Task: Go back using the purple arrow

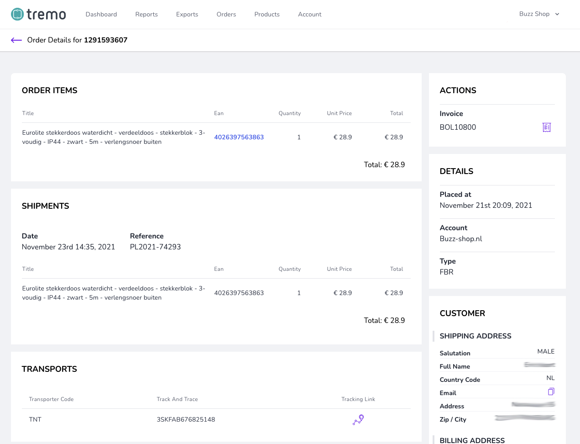Action: [x=16, y=40]
